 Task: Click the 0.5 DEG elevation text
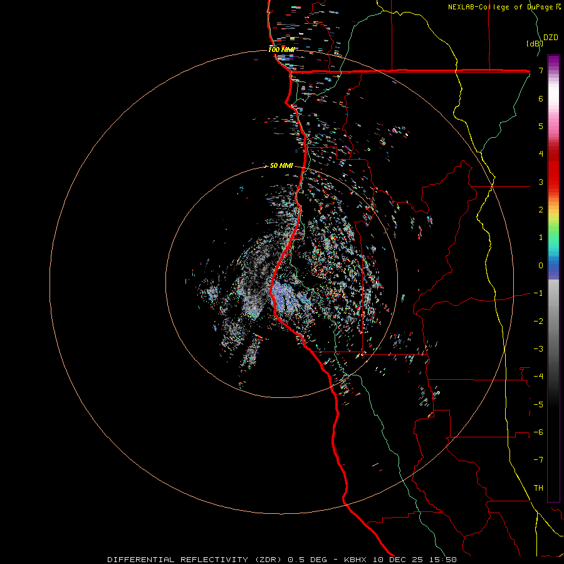pyautogui.click(x=308, y=560)
